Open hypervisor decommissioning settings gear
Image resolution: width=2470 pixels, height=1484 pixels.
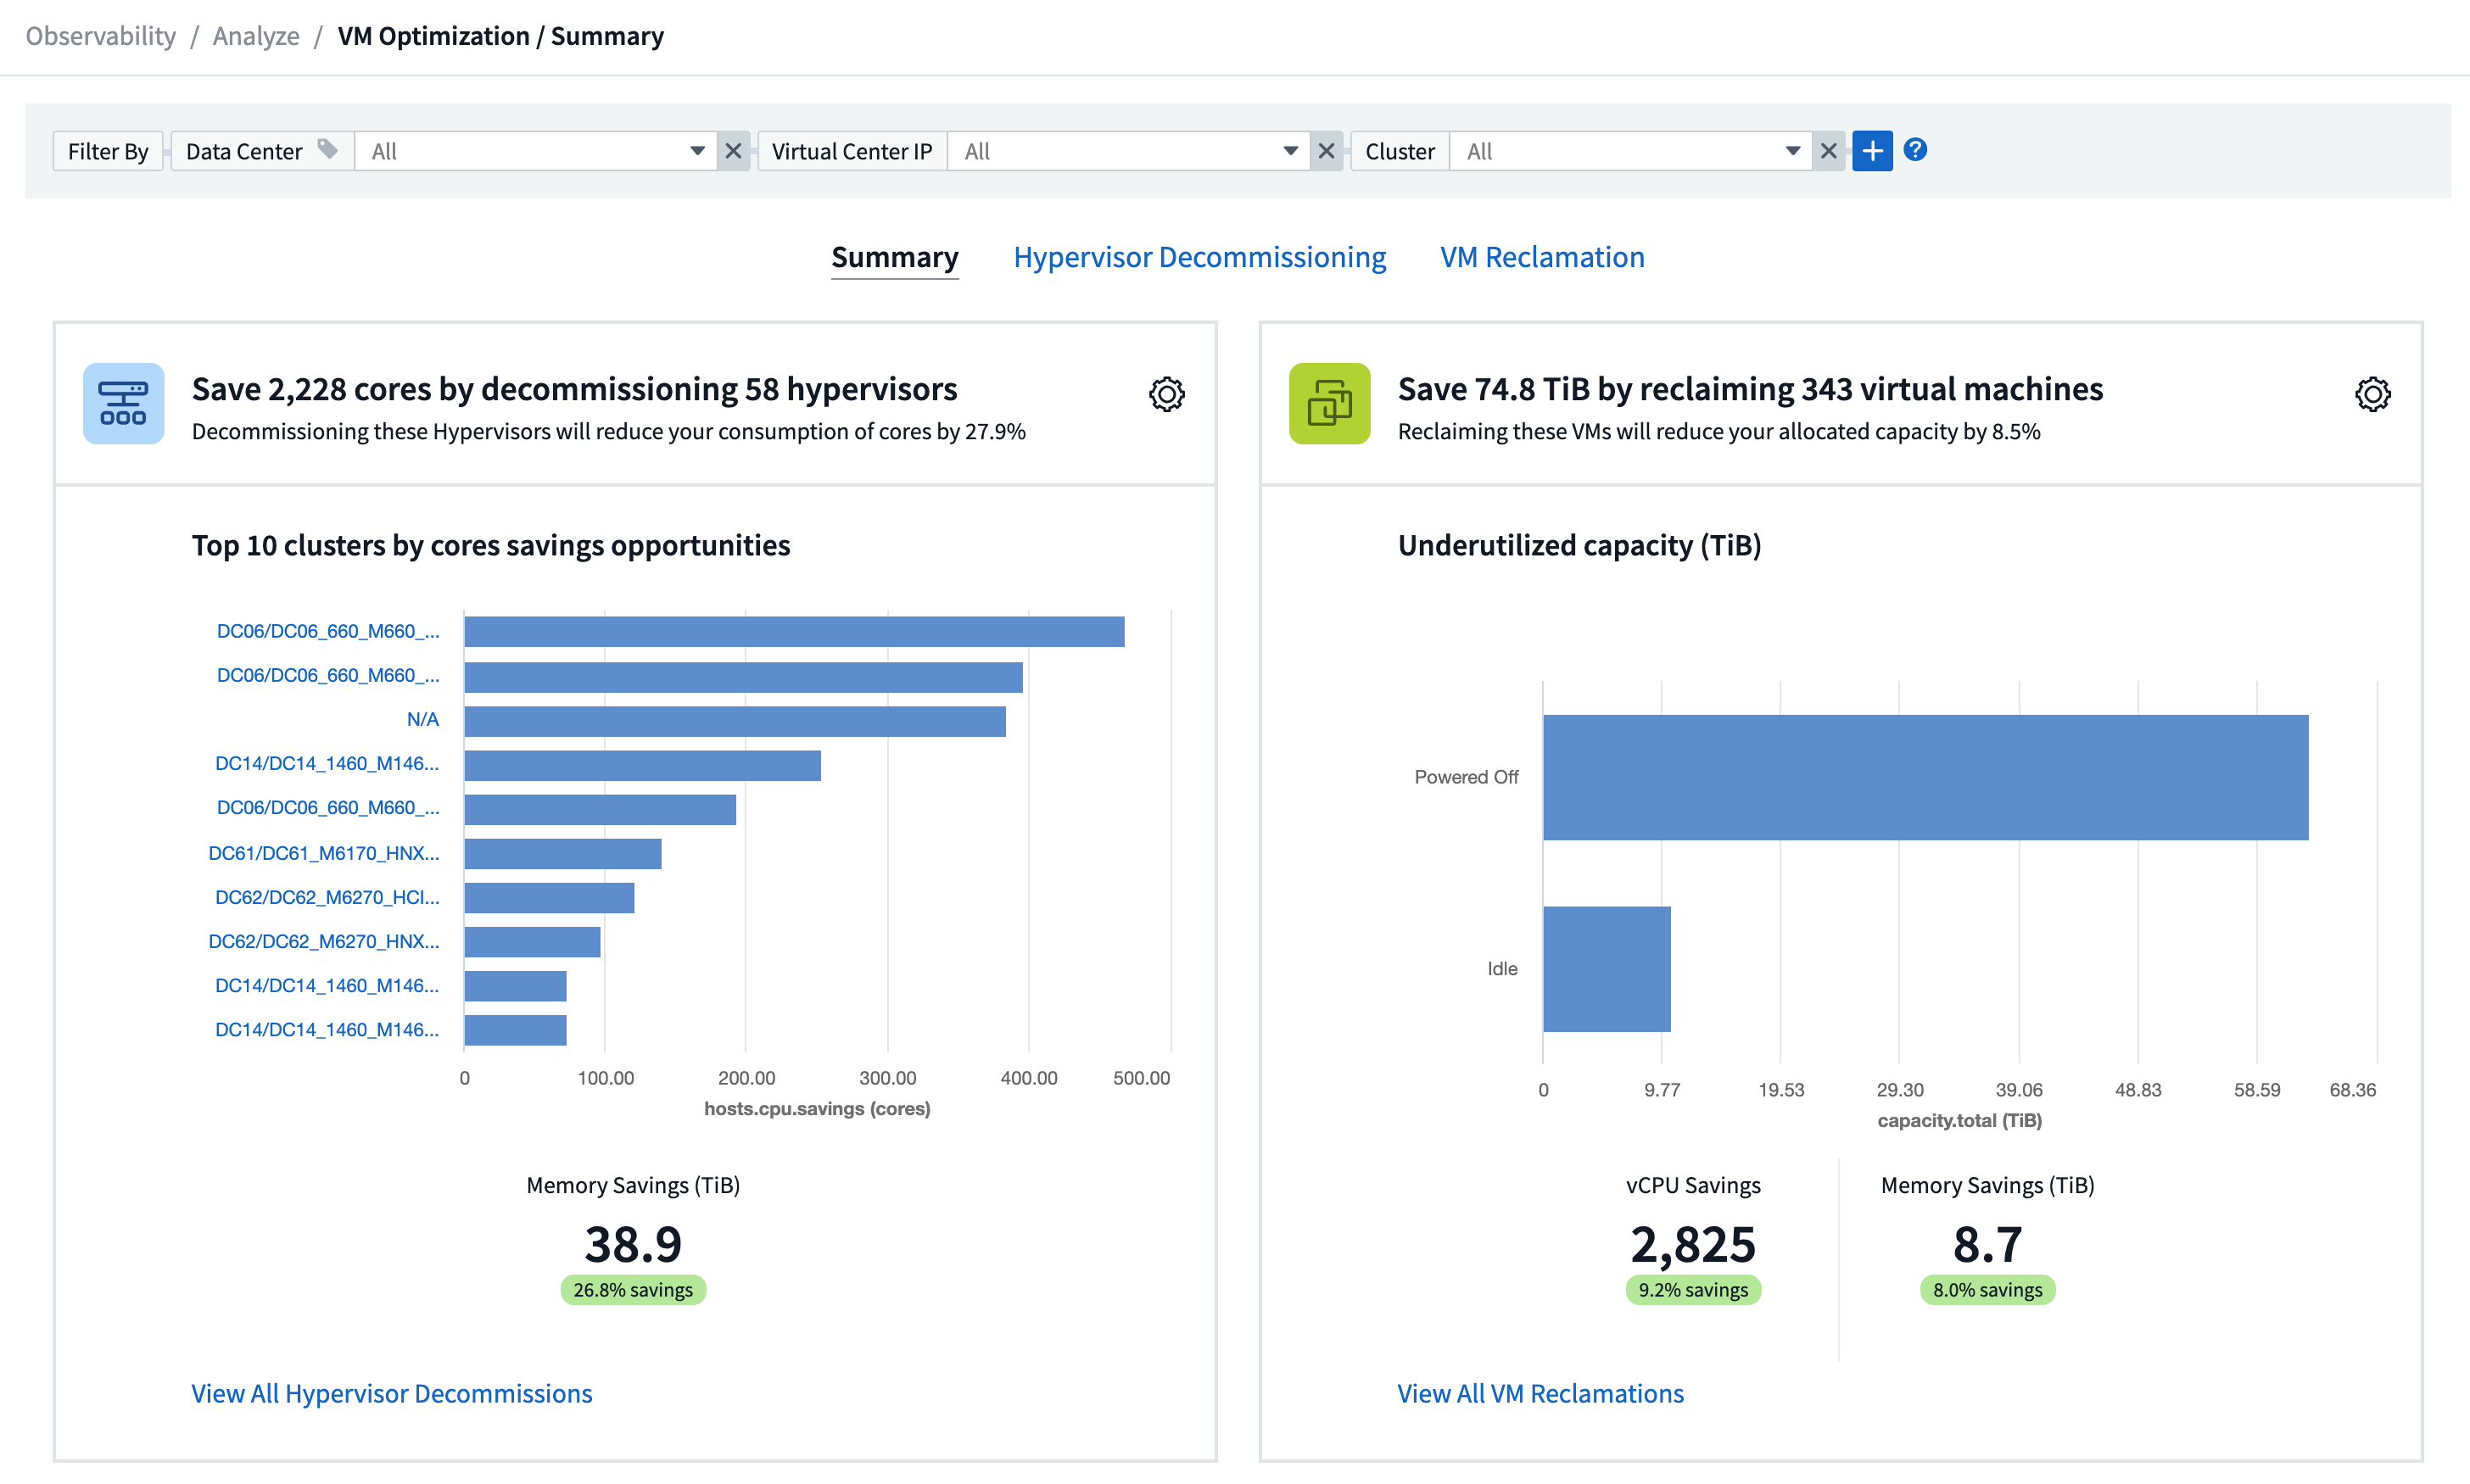click(x=1166, y=394)
